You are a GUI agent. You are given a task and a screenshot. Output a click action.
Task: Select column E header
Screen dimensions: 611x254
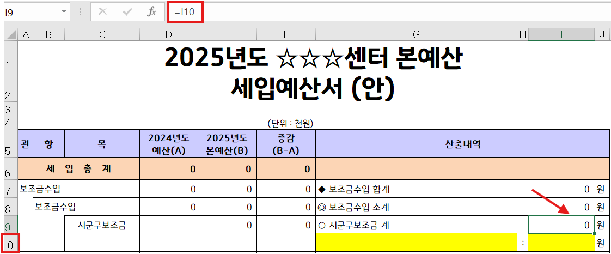coord(227,35)
